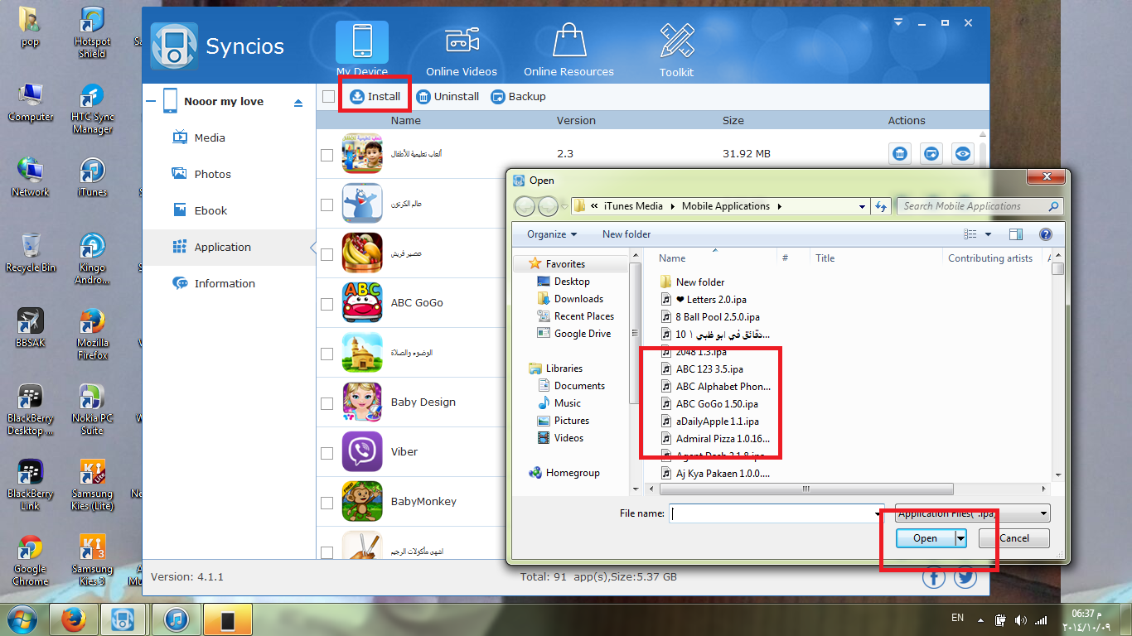1132x636 pixels.
Task: Open the Application Files type dropdown
Action: 973,513
